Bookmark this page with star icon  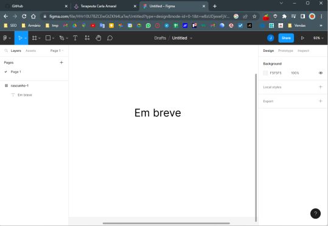pyautogui.click(x=254, y=16)
